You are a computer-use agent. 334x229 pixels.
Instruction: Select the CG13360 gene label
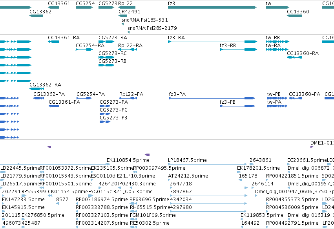(298, 11)
